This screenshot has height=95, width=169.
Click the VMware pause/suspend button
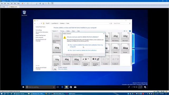point(22,3)
